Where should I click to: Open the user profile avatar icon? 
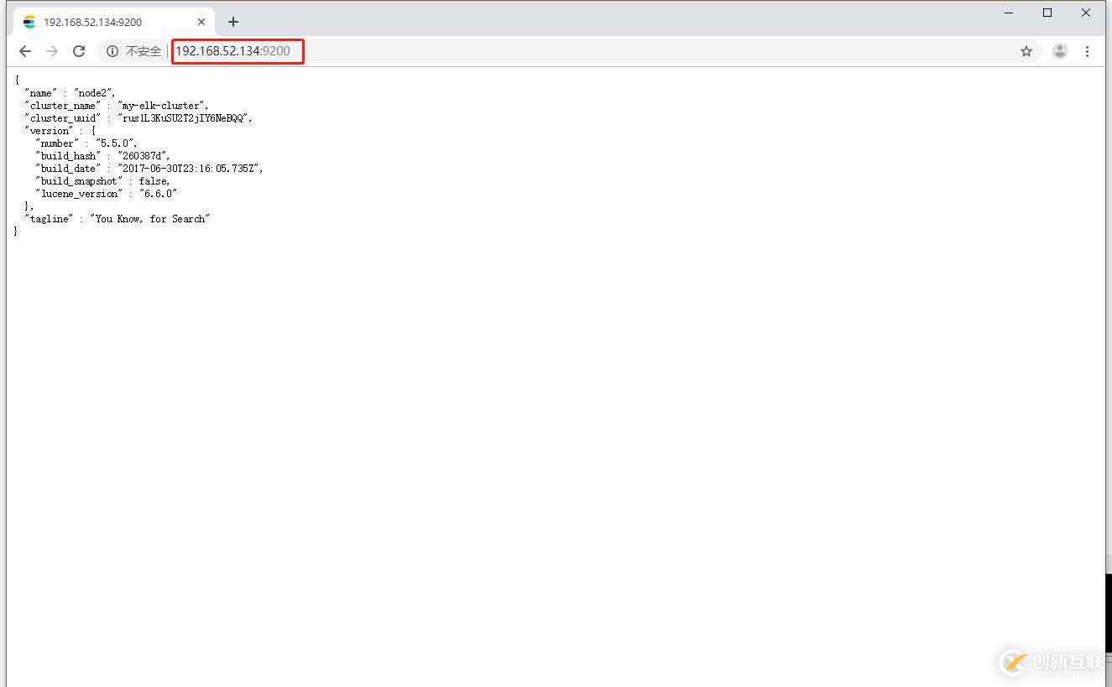point(1060,51)
